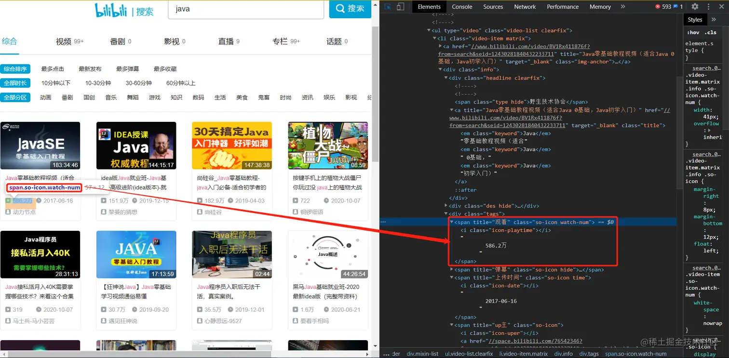The height and width of the screenshot is (358, 729).
Task: Collapse the div headline clearfix node
Action: point(446,78)
